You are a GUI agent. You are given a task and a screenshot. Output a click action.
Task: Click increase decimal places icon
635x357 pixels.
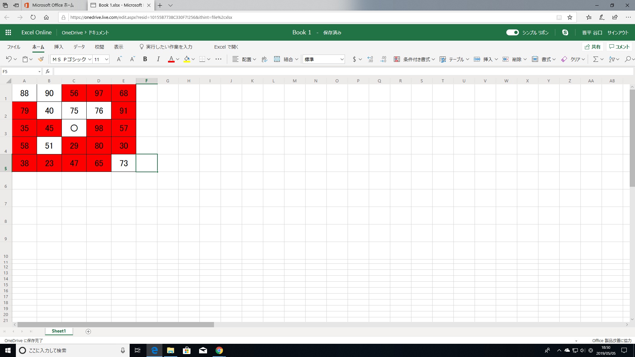(370, 59)
